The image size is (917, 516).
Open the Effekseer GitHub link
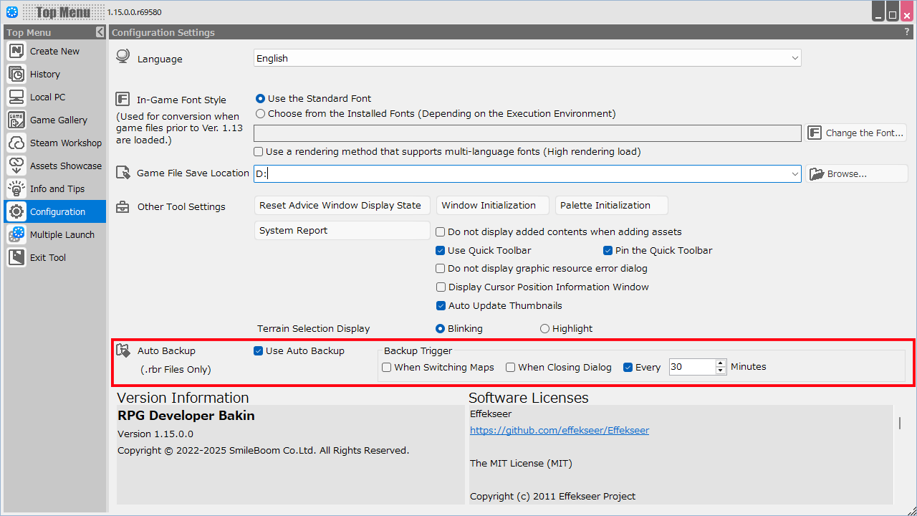(x=559, y=431)
